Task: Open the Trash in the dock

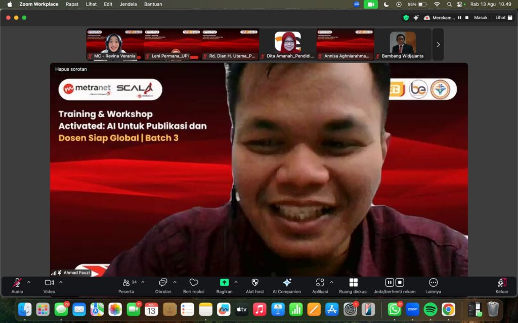Action: coord(493,309)
